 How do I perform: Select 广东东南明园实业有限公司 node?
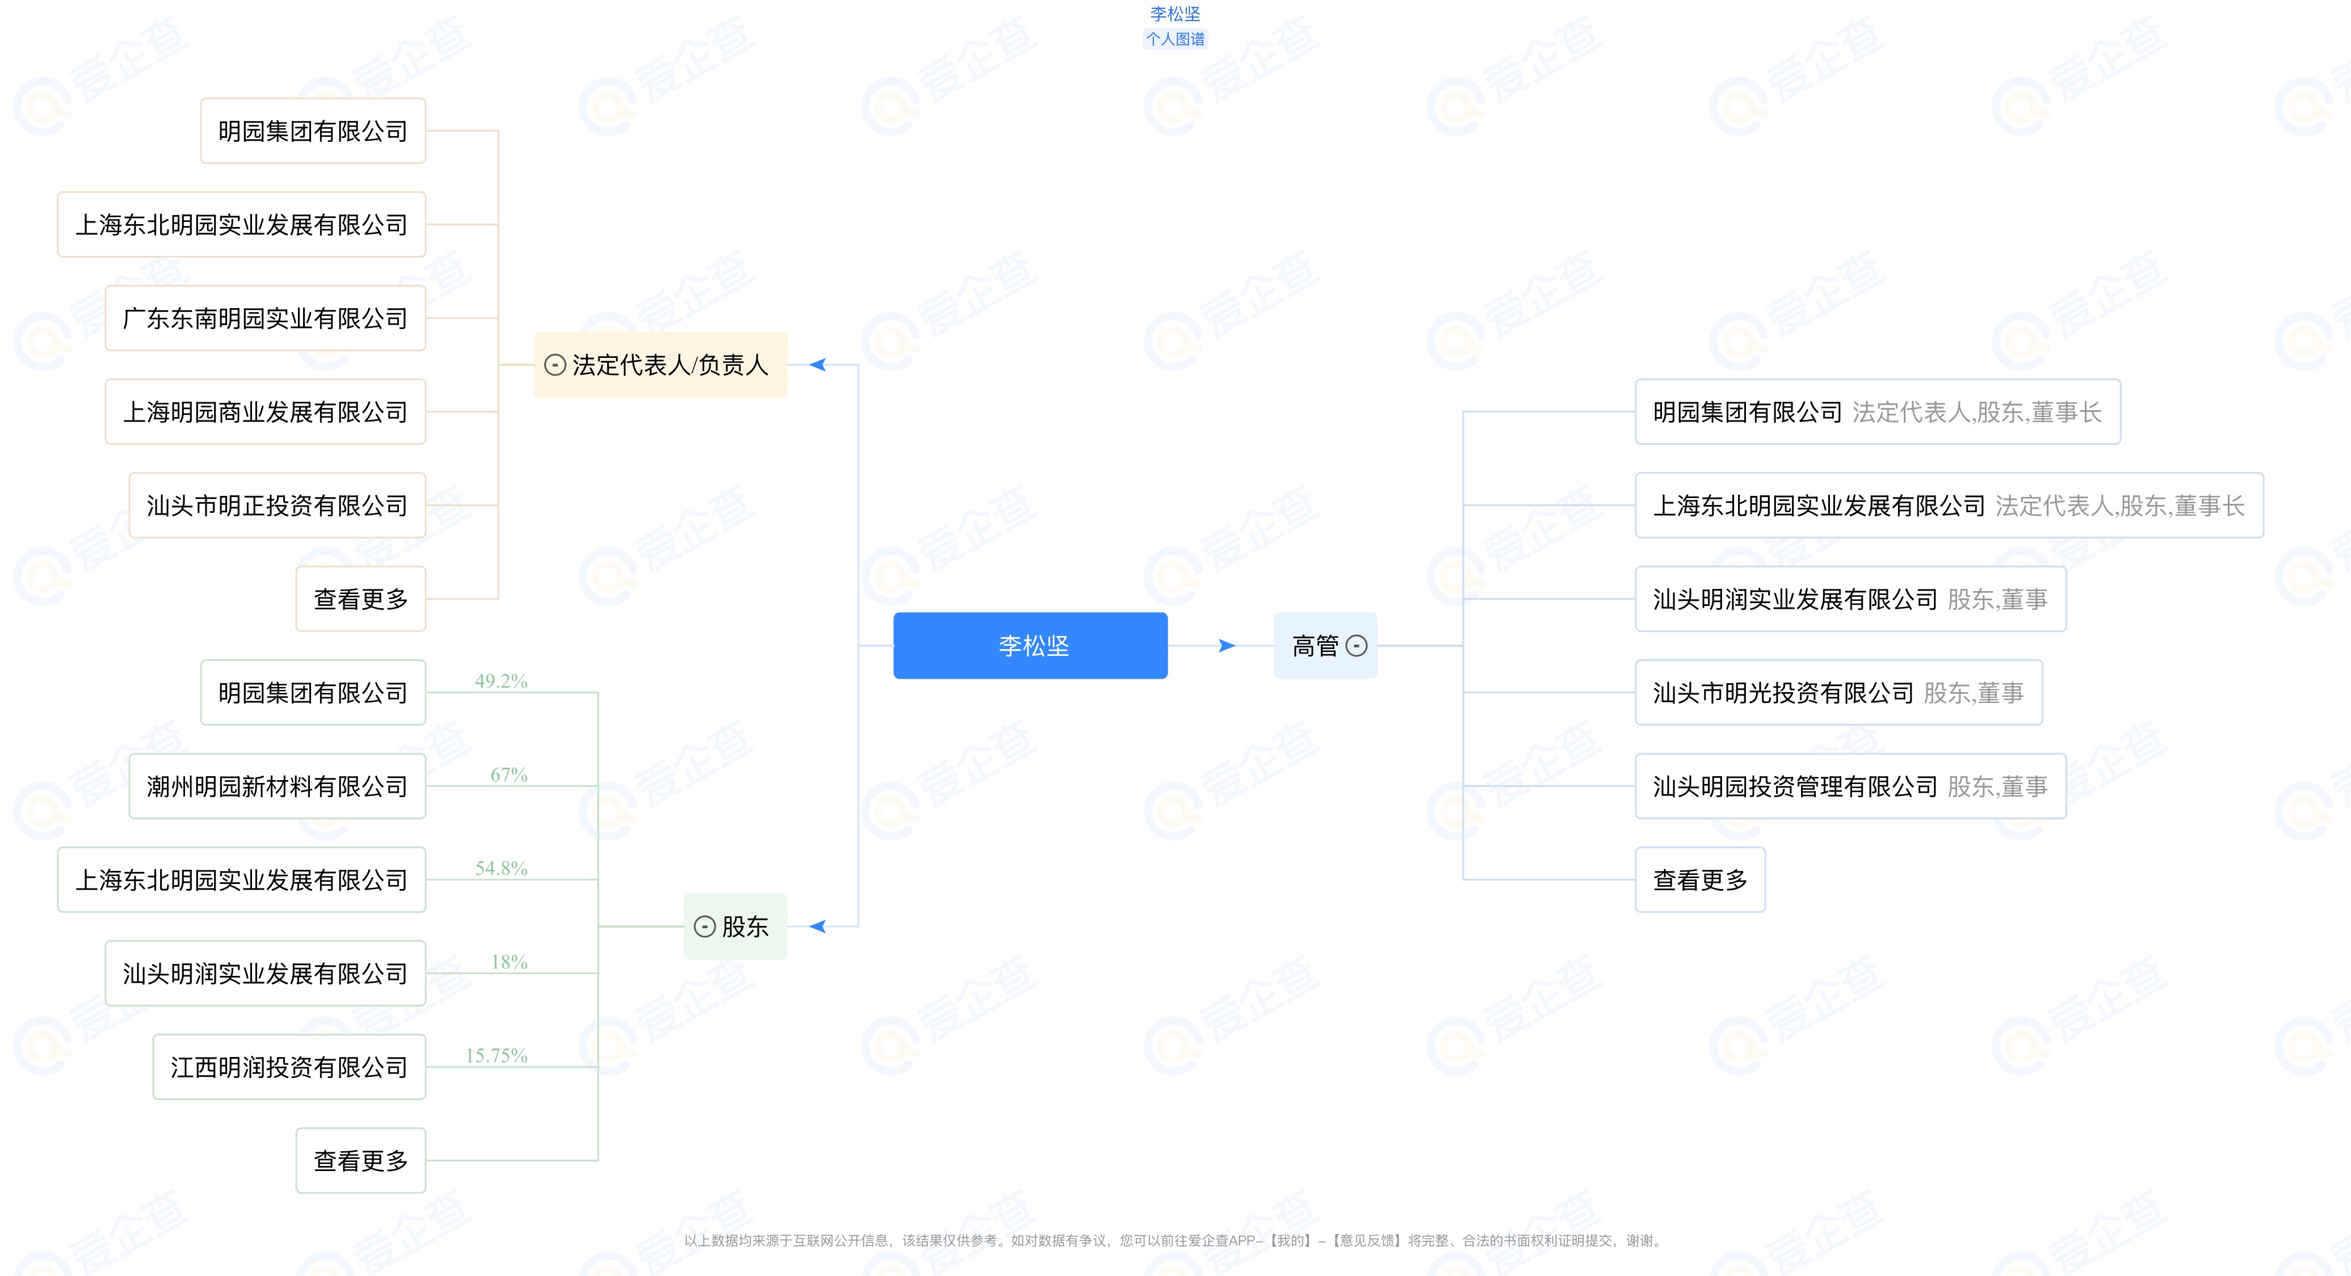pyautogui.click(x=265, y=318)
